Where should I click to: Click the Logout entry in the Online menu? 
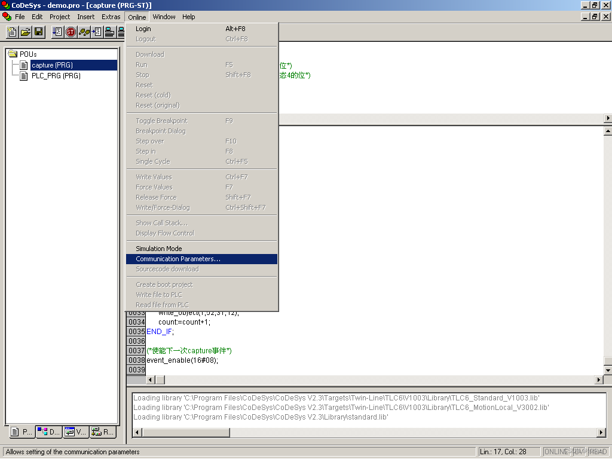click(x=202, y=39)
